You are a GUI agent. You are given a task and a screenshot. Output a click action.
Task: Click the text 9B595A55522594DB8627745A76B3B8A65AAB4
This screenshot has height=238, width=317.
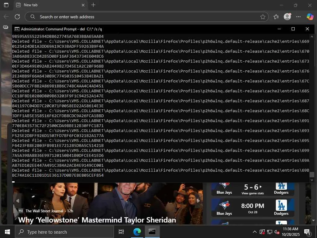pos(58,37)
